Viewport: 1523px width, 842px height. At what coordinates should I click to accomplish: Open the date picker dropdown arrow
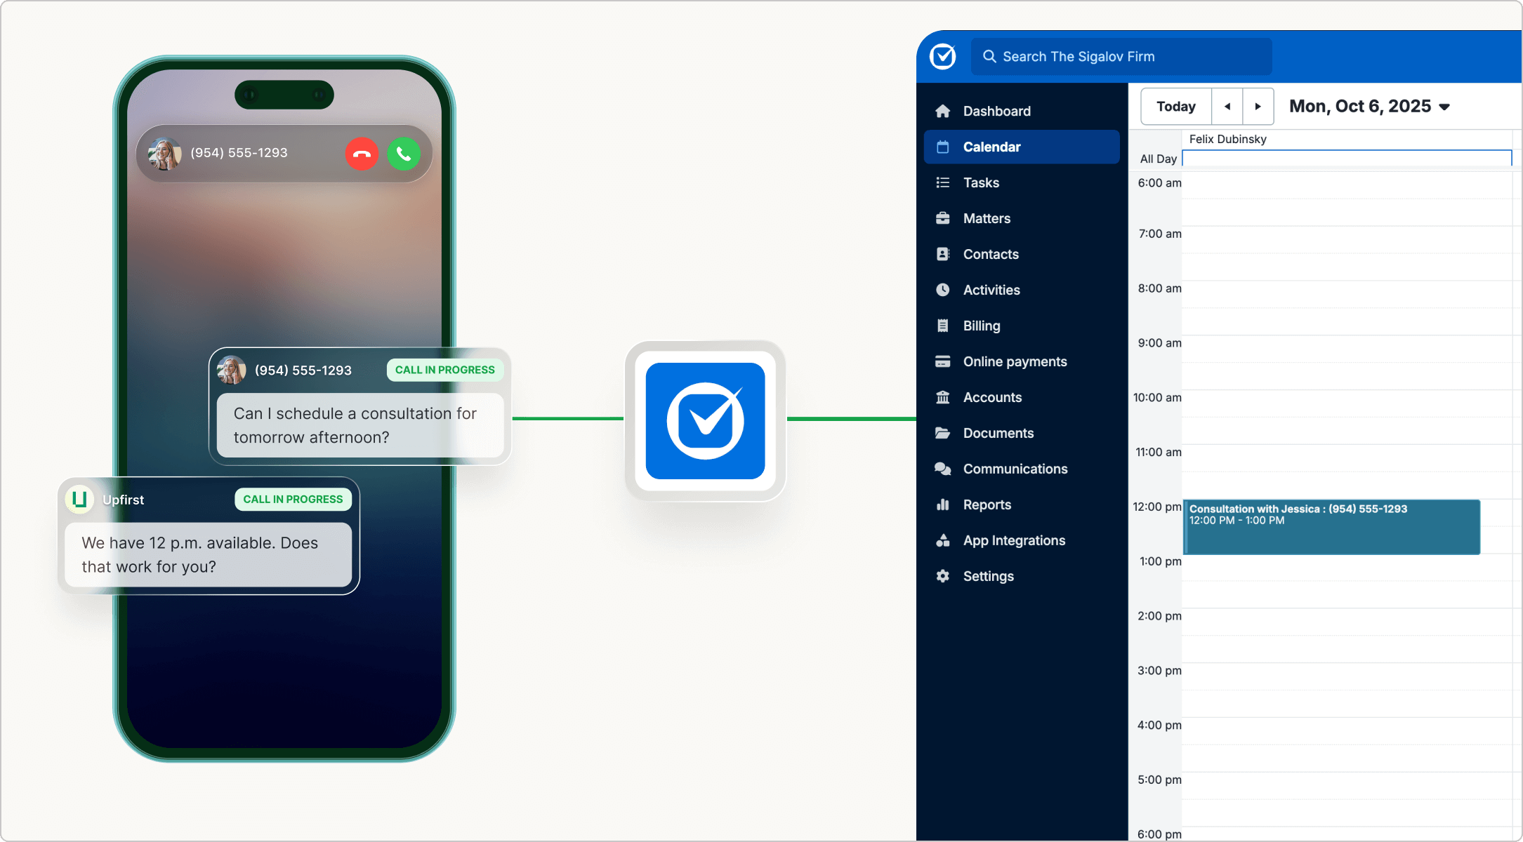coord(1444,107)
